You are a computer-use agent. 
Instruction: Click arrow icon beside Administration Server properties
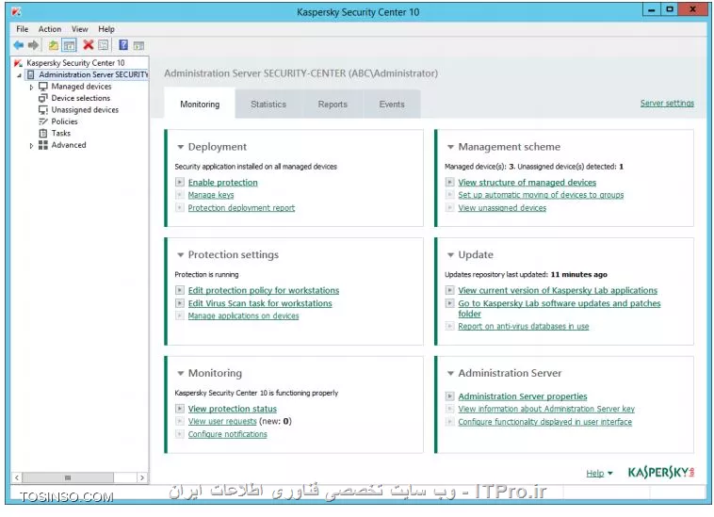[x=450, y=396]
